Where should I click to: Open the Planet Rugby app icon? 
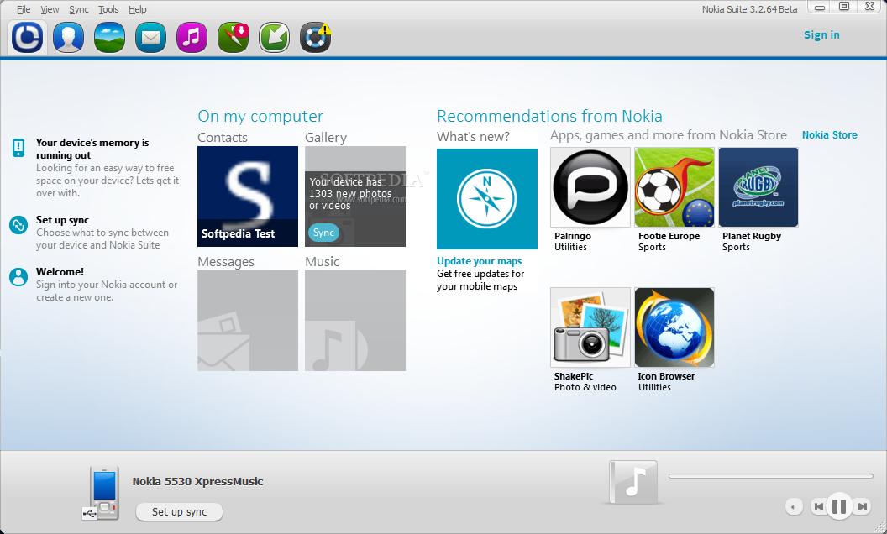[758, 187]
